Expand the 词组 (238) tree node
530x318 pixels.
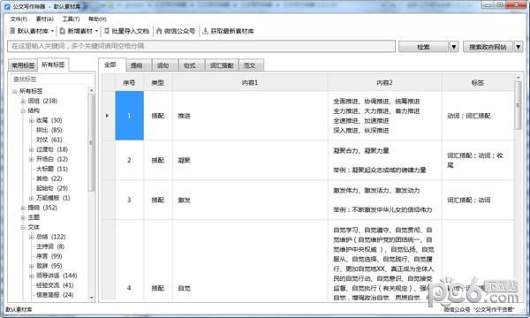pyautogui.click(x=23, y=101)
